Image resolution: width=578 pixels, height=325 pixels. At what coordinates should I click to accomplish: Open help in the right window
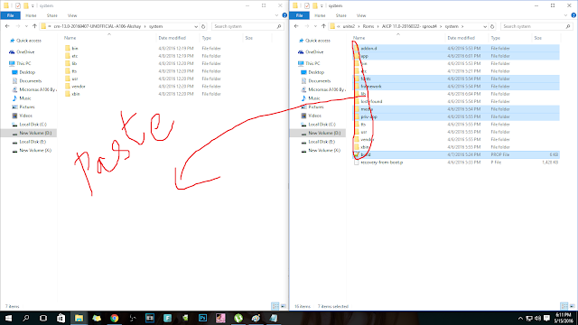(573, 15)
